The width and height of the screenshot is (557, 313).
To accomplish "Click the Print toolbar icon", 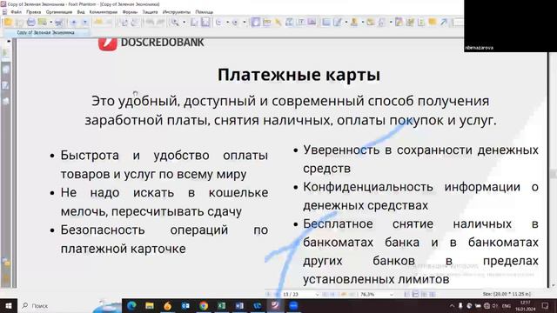I will coord(31,22).
